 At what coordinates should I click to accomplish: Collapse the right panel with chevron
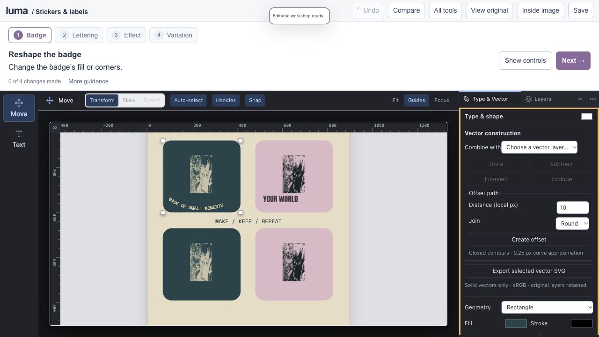pyautogui.click(x=580, y=99)
